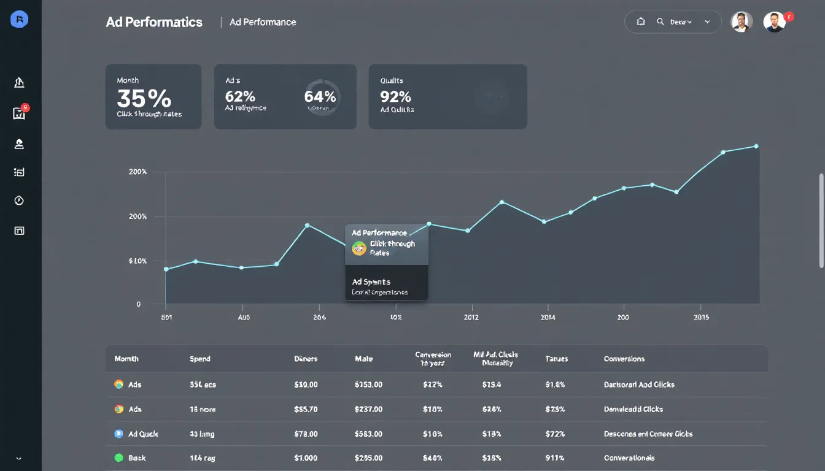
Task: Click the user profile icon in sidebar
Action: click(19, 144)
